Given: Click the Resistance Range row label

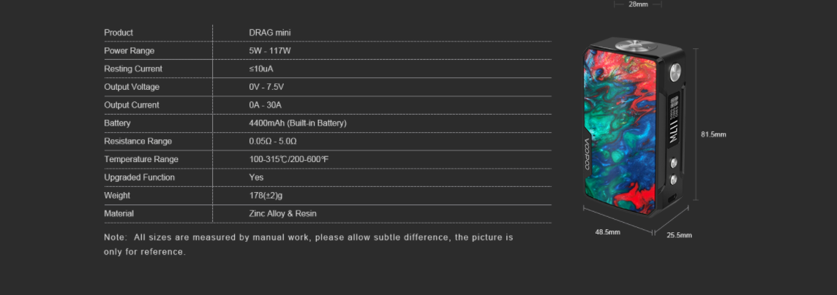Looking at the screenshot, I should click(x=138, y=141).
